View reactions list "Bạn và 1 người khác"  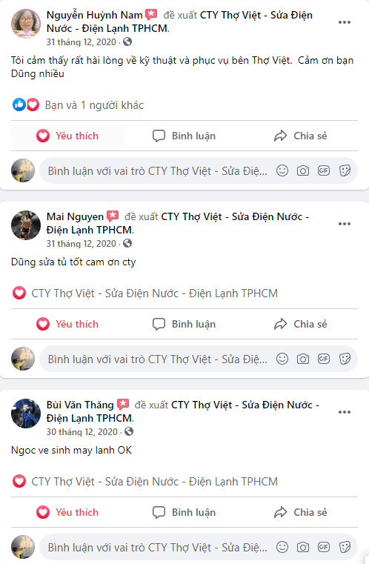94,105
